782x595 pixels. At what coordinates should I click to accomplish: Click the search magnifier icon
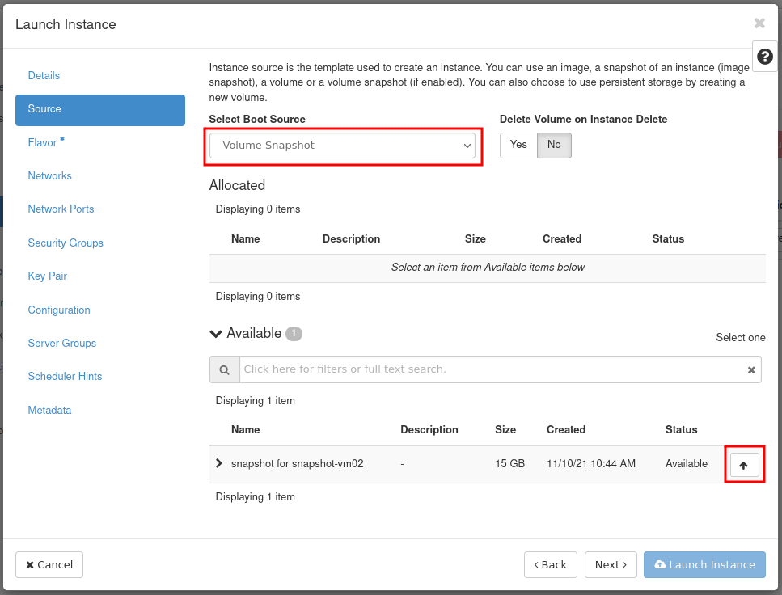[x=224, y=369]
